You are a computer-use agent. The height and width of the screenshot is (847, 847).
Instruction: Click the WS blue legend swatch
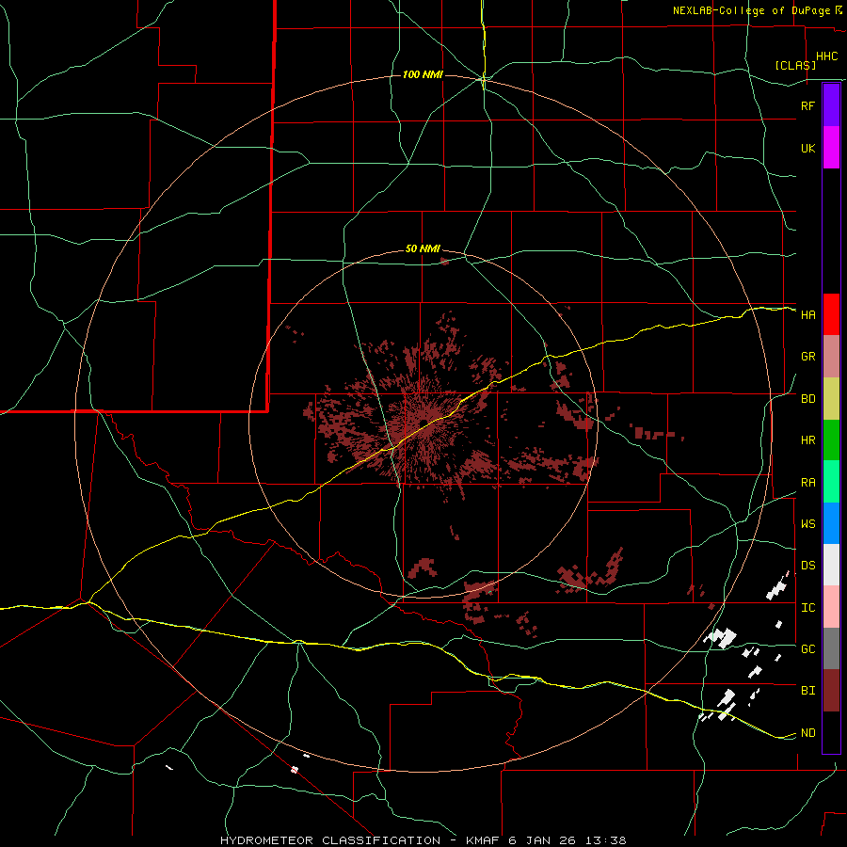(831, 523)
